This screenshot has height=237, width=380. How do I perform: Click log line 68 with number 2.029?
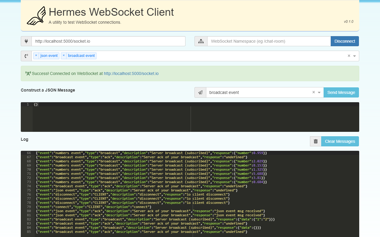pos(151,161)
